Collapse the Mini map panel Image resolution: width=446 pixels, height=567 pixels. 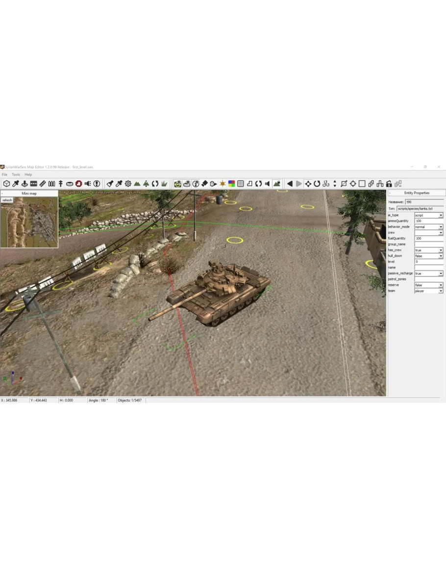2,193
